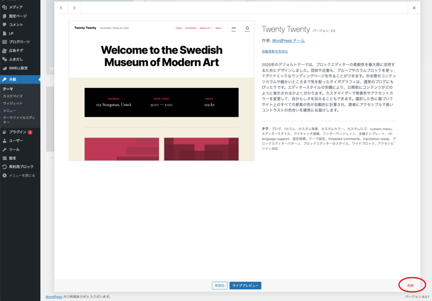
Task: Click the 固定ページ sidebar icon
Action: [x=4, y=16]
